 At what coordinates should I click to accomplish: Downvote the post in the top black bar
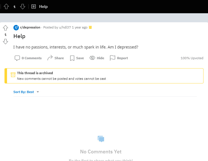(22, 6)
